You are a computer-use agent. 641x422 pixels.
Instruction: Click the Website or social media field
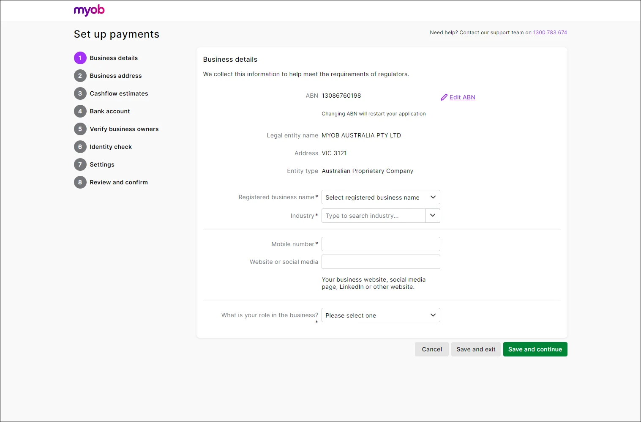click(x=381, y=262)
